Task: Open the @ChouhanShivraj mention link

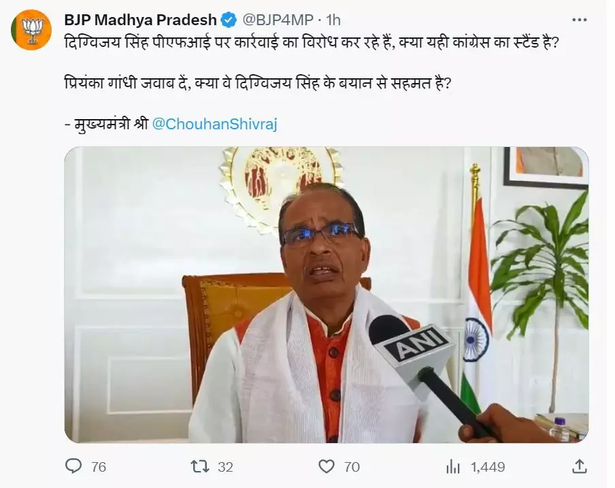Action: click(214, 124)
